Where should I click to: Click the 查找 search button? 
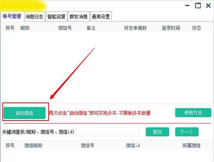pyautogui.click(x=157, y=132)
